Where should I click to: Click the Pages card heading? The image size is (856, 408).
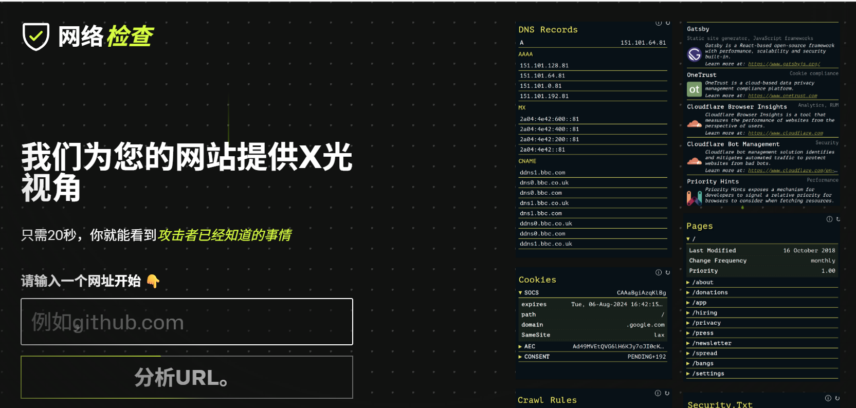point(700,226)
